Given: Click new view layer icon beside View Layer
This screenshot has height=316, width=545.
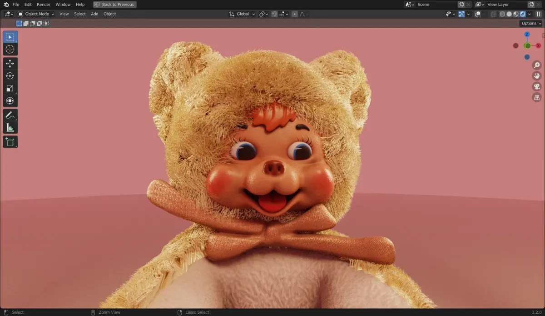Looking at the screenshot, I should pyautogui.click(x=531, y=5).
